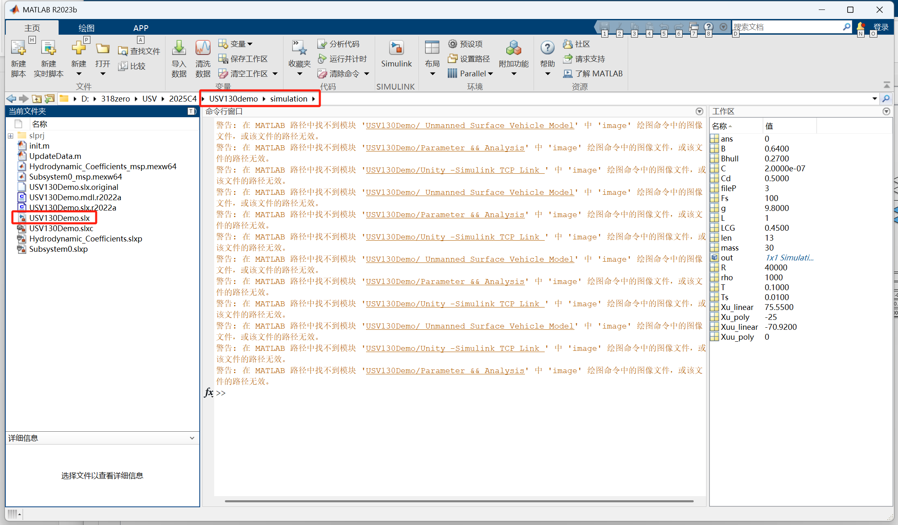Open a new script with 新建脚本
This screenshot has height=525, width=898.
tap(18, 58)
